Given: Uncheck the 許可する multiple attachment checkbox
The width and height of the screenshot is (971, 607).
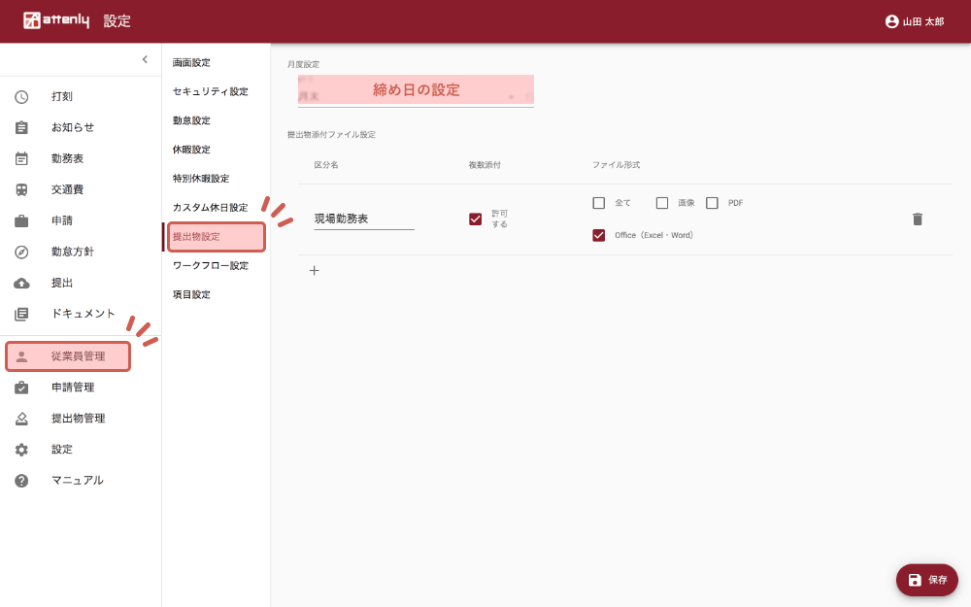Looking at the screenshot, I should pos(476,219).
